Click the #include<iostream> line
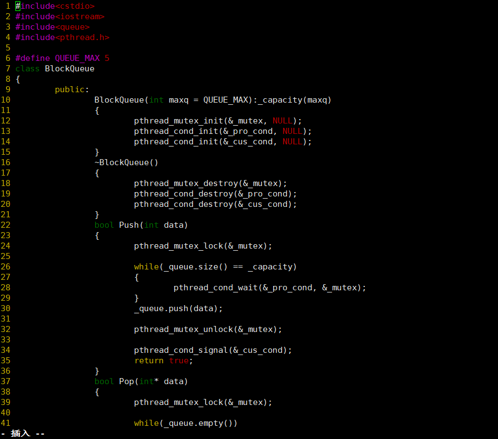The image size is (498, 439). point(60,16)
